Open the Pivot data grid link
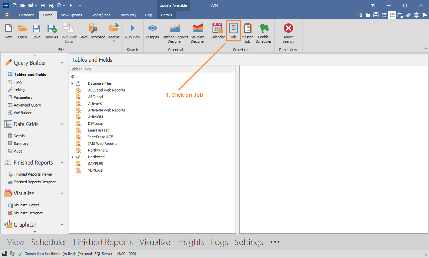The height and width of the screenshot is (258, 429). pos(18,151)
